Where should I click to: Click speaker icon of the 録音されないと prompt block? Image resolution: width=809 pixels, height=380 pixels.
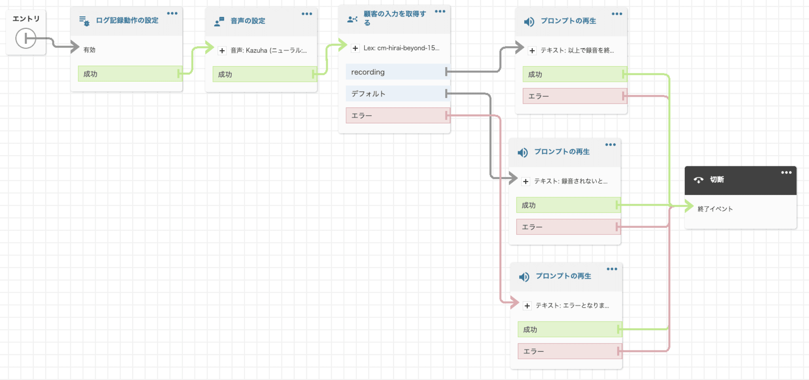(523, 152)
